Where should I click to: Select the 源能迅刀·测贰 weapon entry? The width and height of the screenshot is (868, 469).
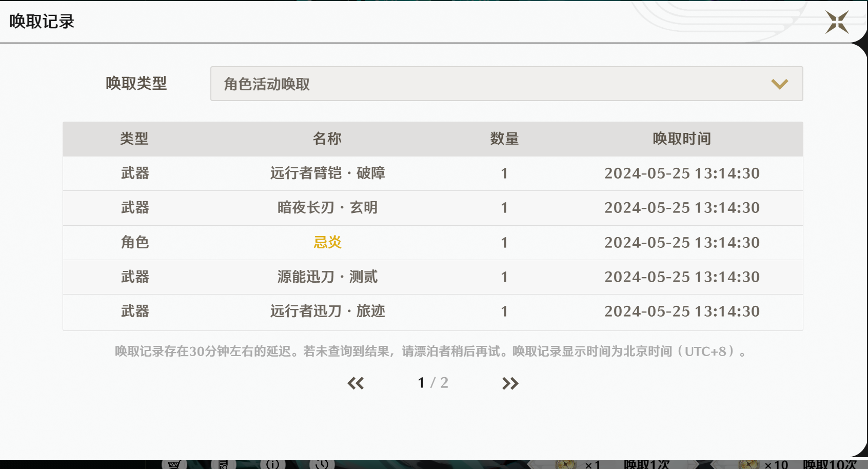point(327,277)
